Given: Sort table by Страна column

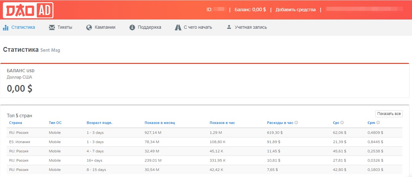Looking at the screenshot, I should coord(15,123).
